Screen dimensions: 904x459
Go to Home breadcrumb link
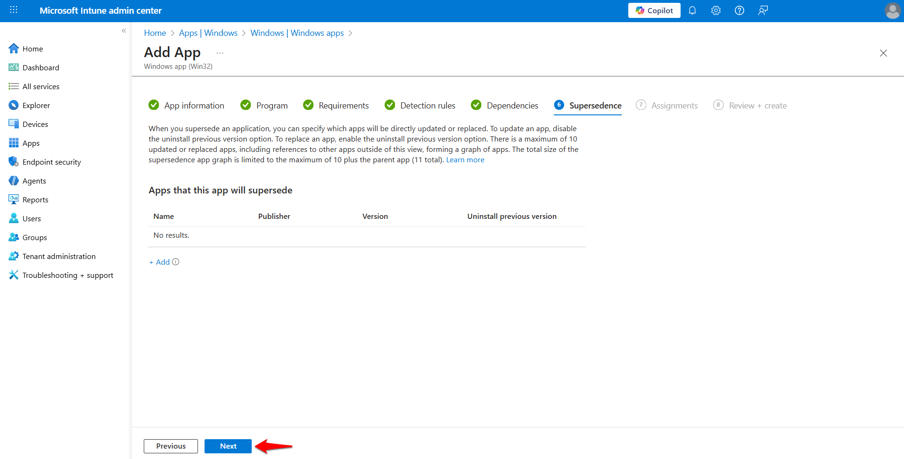point(155,33)
